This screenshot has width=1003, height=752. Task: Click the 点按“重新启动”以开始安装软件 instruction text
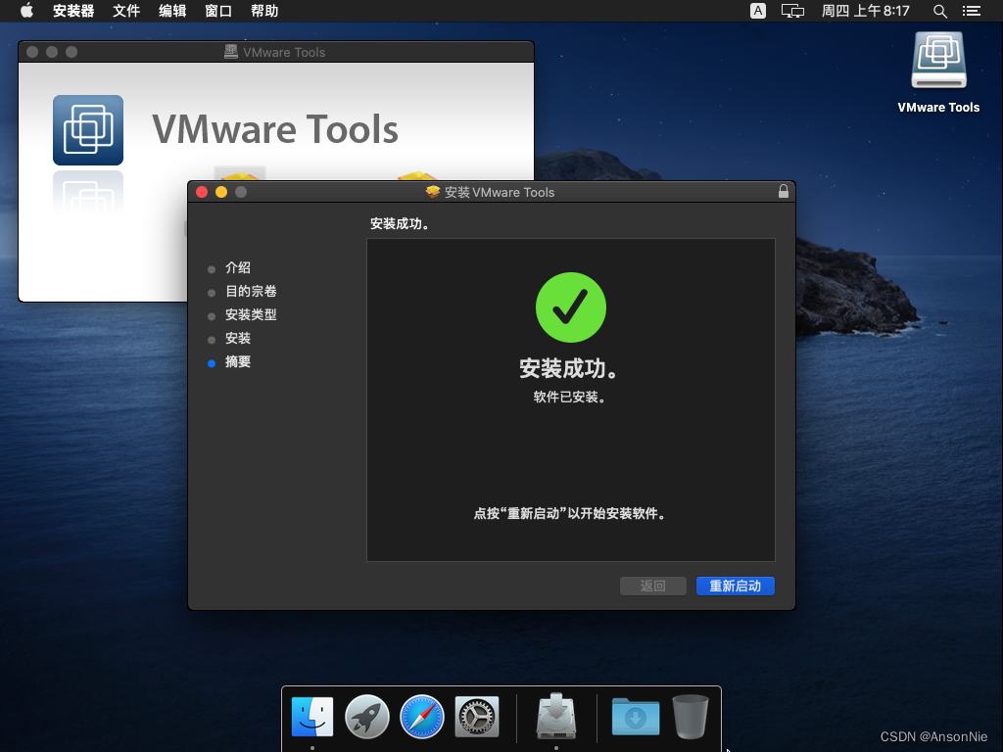pyautogui.click(x=570, y=513)
